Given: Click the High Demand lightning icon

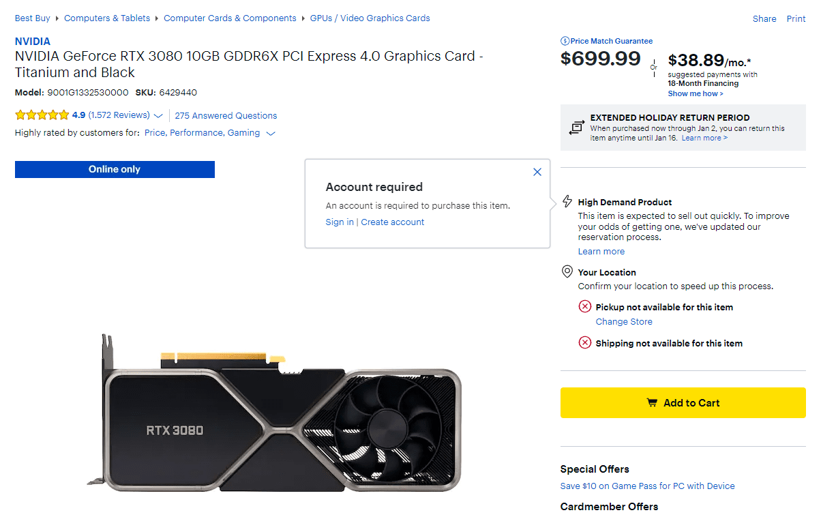Looking at the screenshot, I should tap(567, 201).
